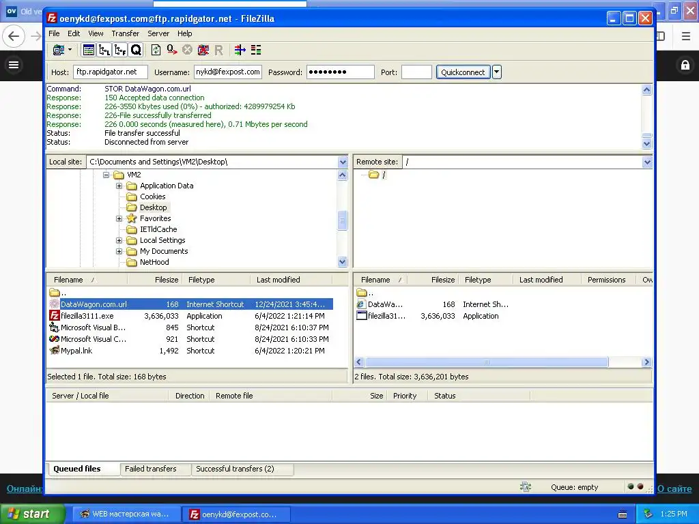Switch to Successful transfers (2) tab
Screen dimensions: 699x524
coord(242,469)
